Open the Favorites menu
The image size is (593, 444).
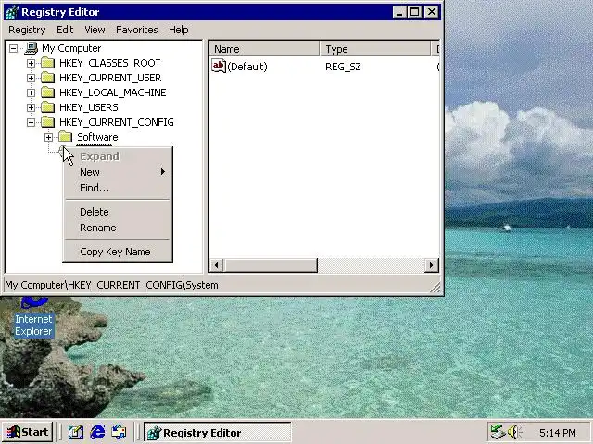[137, 30]
